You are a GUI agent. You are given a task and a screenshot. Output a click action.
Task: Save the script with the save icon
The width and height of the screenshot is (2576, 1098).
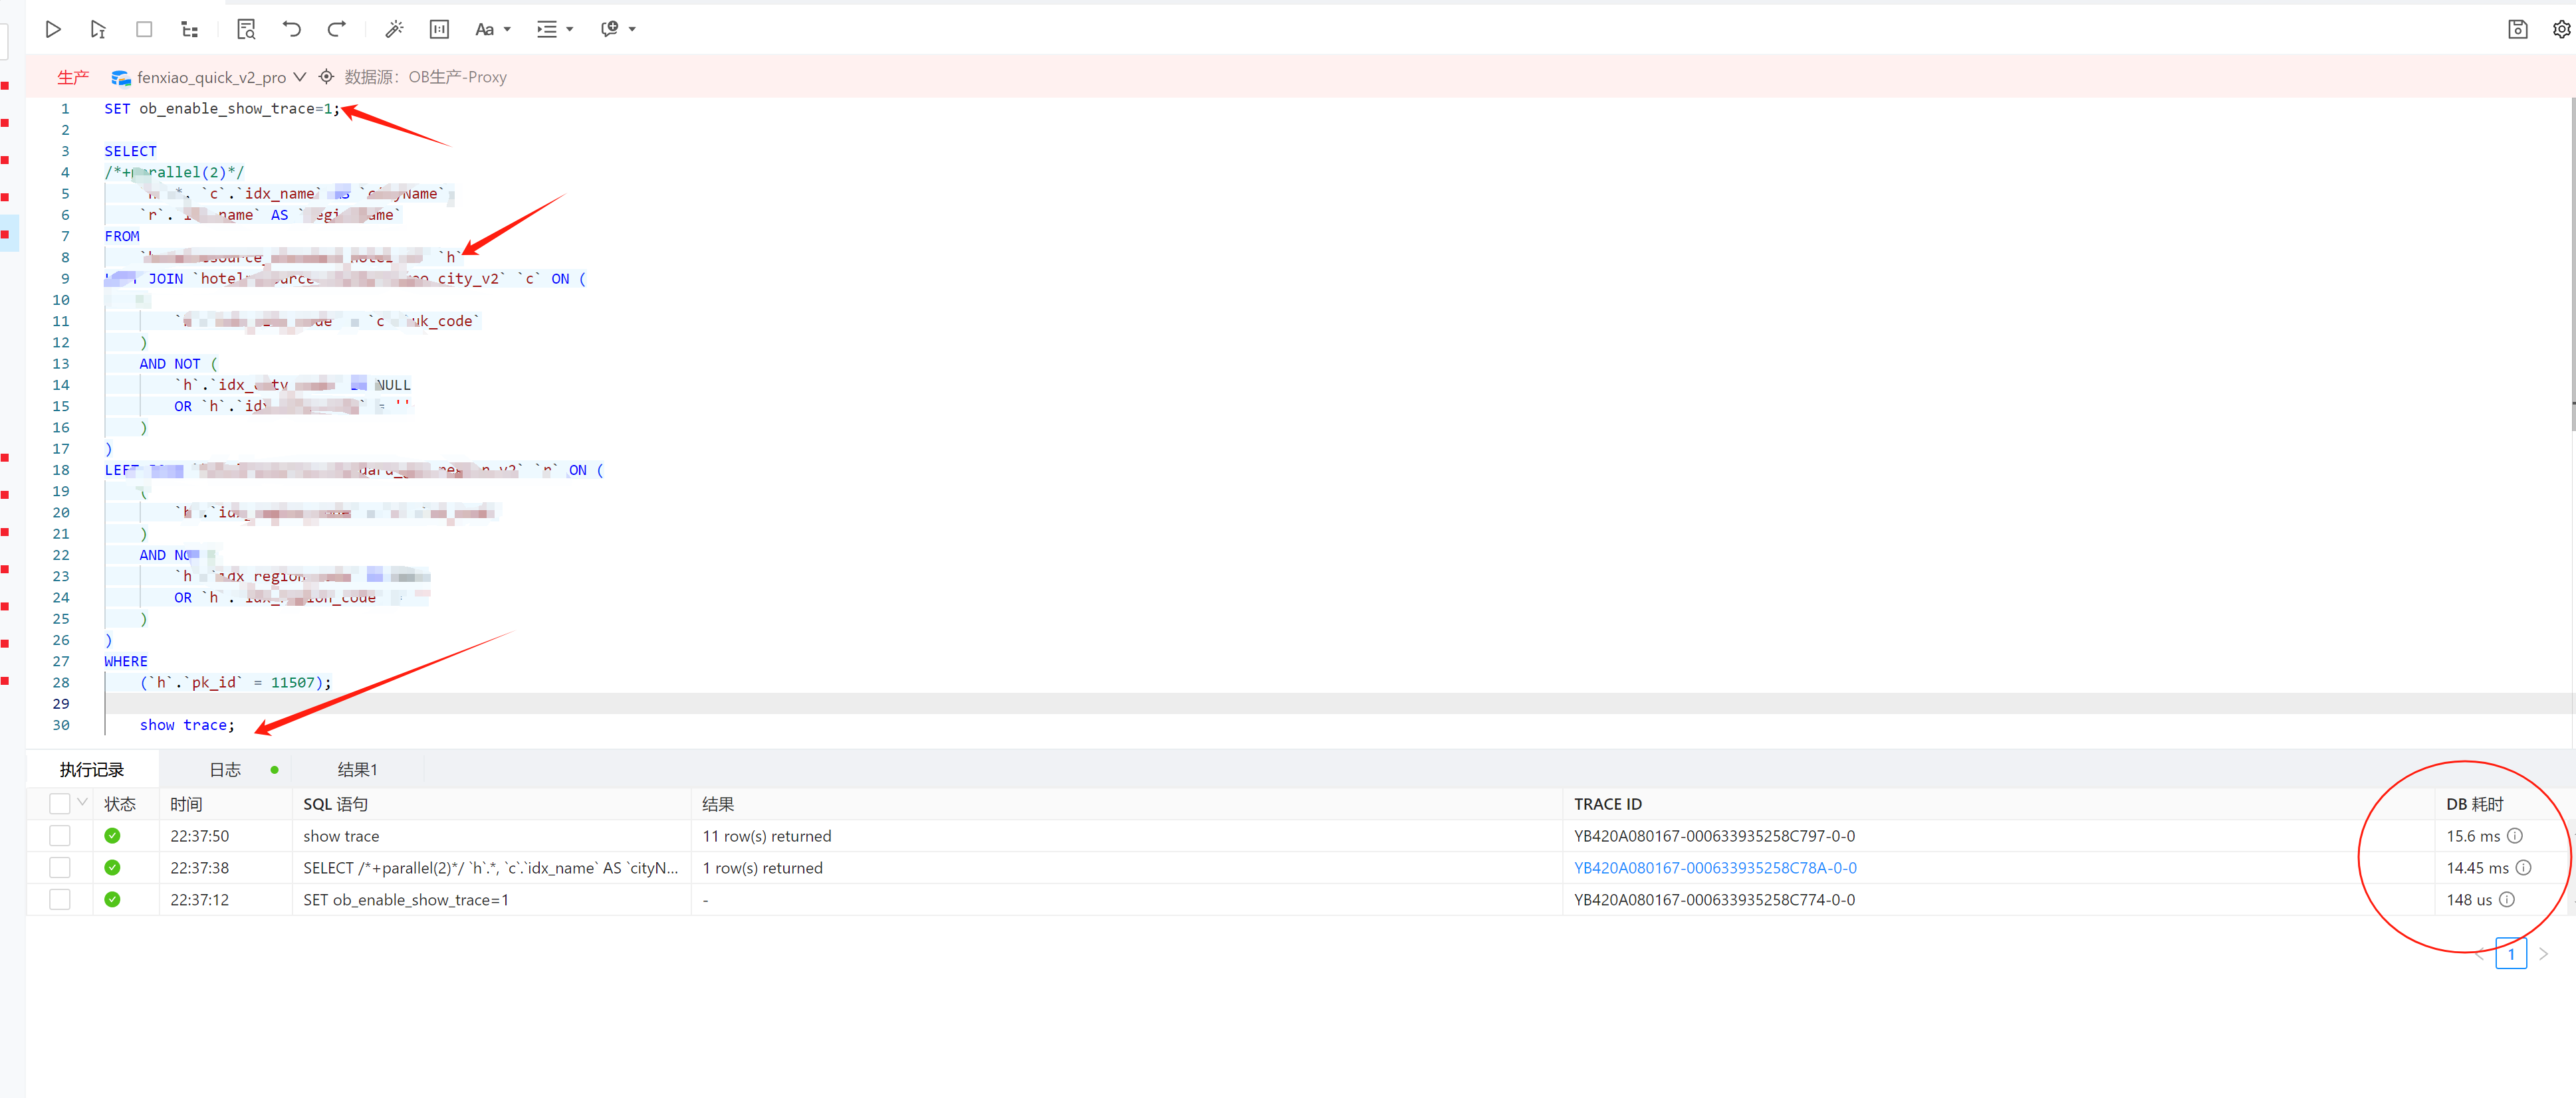tap(2517, 30)
